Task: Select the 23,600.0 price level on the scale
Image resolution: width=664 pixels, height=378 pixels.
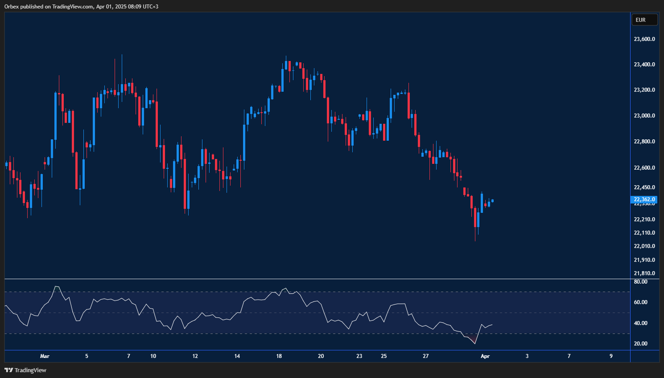Action: (x=644, y=39)
